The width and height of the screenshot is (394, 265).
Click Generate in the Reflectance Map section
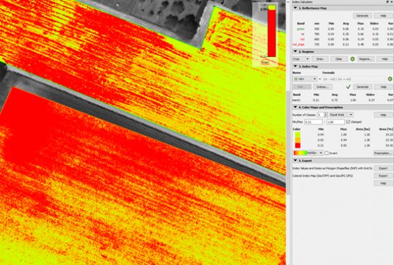tap(361, 15)
